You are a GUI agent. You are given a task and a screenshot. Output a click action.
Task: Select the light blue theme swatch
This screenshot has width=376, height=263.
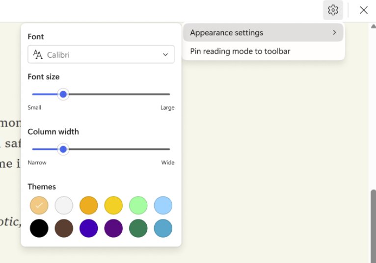click(x=163, y=205)
